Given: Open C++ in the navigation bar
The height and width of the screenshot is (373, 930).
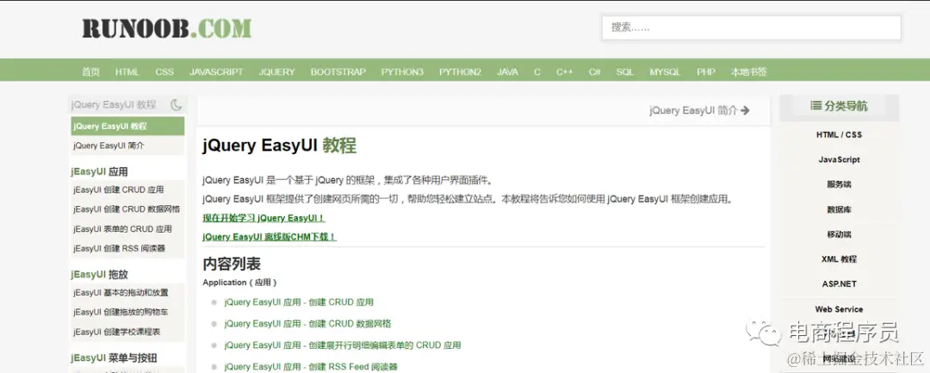Looking at the screenshot, I should click(x=564, y=71).
